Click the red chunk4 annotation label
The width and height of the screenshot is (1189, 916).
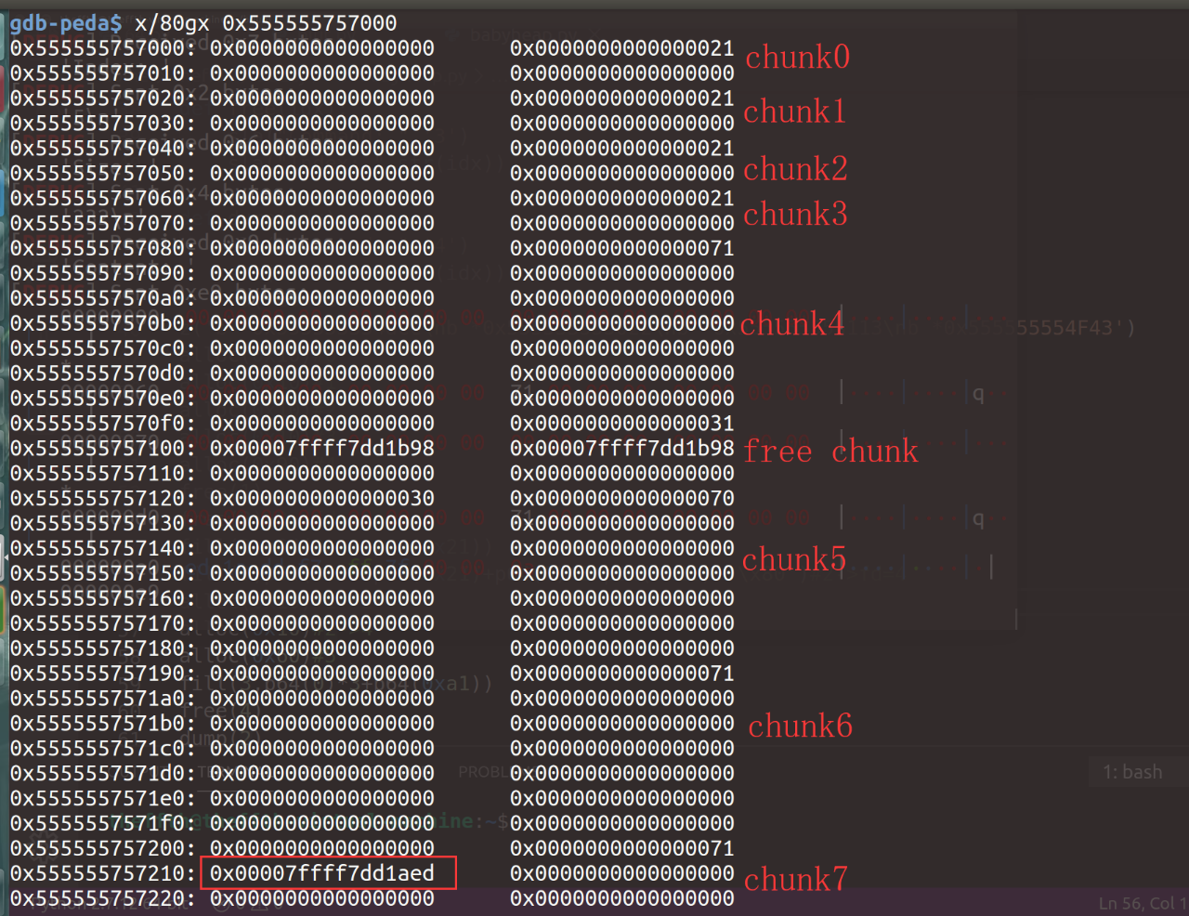792,323
